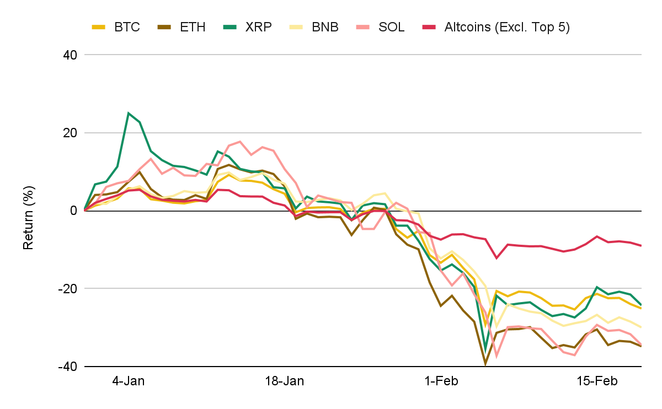Click the Return (%) y-axis title
662x409 pixels.
pos(29,211)
